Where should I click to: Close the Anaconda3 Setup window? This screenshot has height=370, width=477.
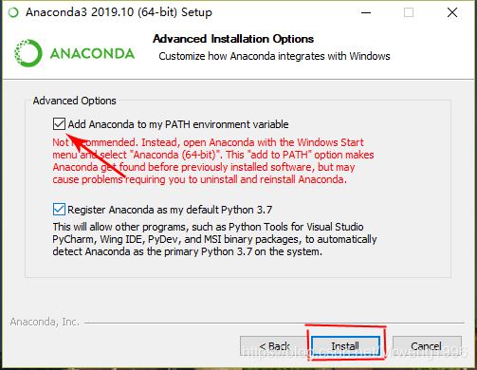pos(452,12)
